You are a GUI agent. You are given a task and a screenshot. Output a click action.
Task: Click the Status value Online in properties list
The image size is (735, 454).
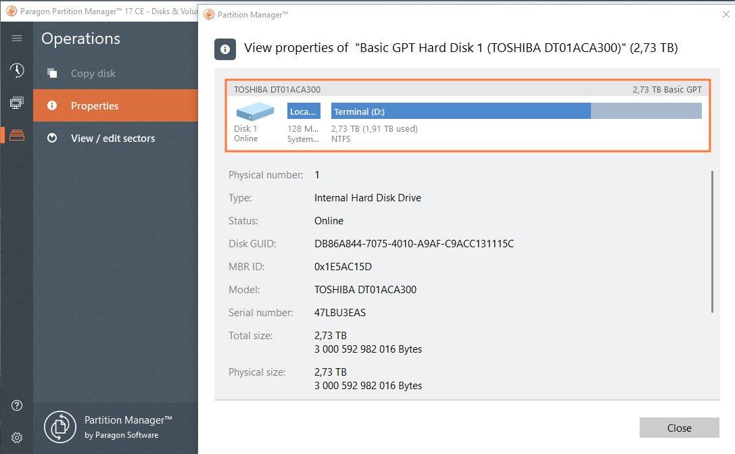(329, 221)
